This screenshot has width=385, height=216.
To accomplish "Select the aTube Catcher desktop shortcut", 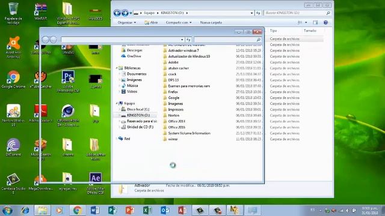I will [41, 79].
